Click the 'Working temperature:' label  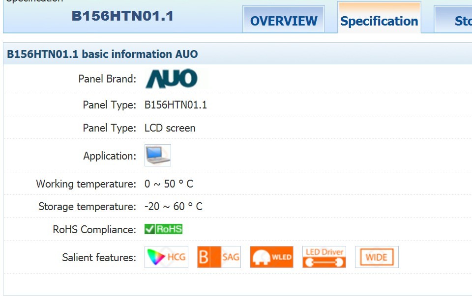point(86,184)
